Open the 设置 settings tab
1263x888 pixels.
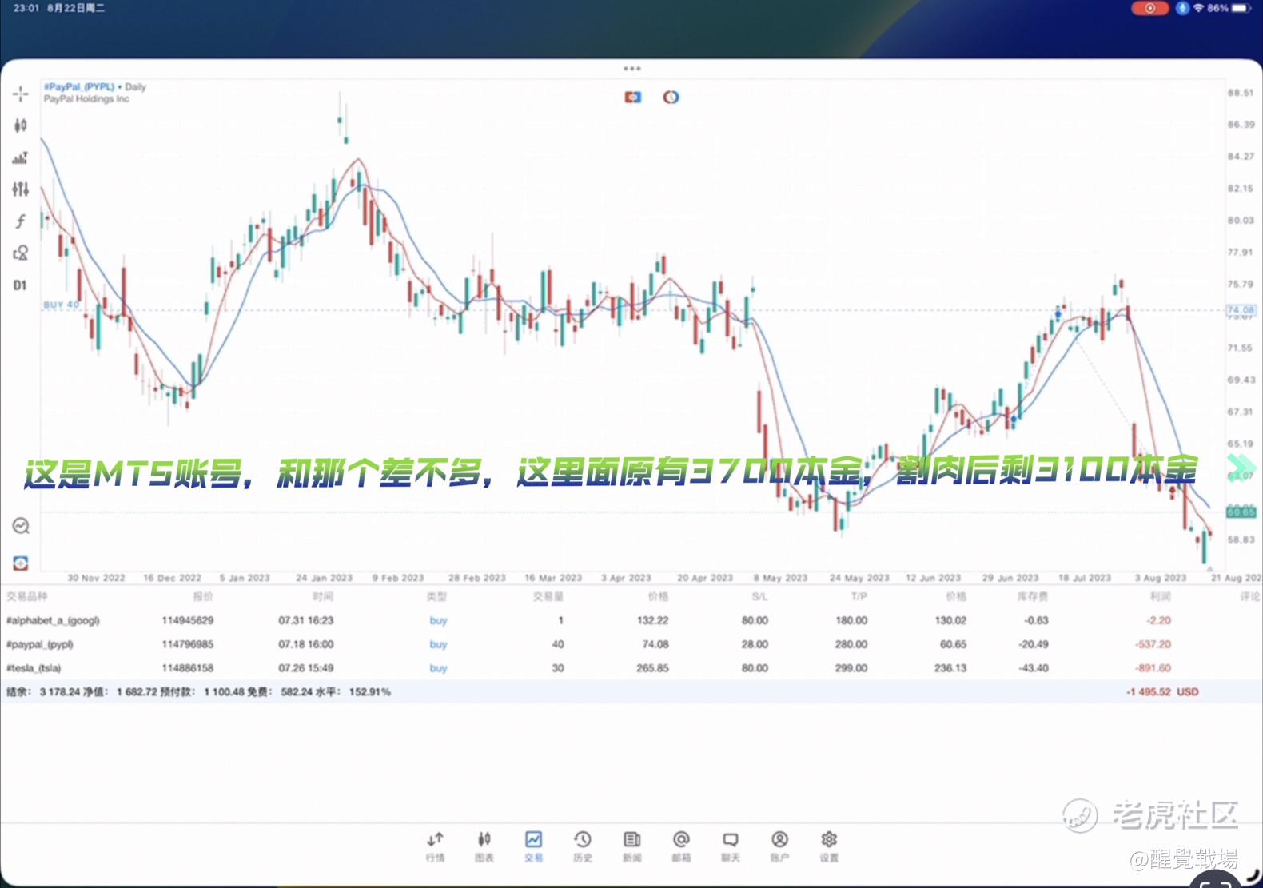(829, 846)
